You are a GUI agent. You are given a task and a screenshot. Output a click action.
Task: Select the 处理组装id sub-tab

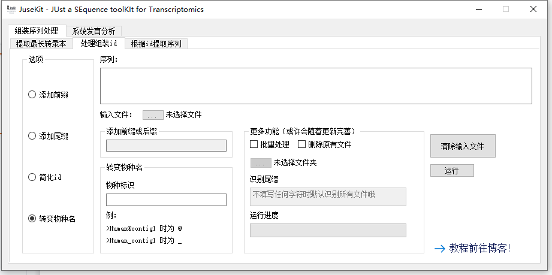click(99, 43)
